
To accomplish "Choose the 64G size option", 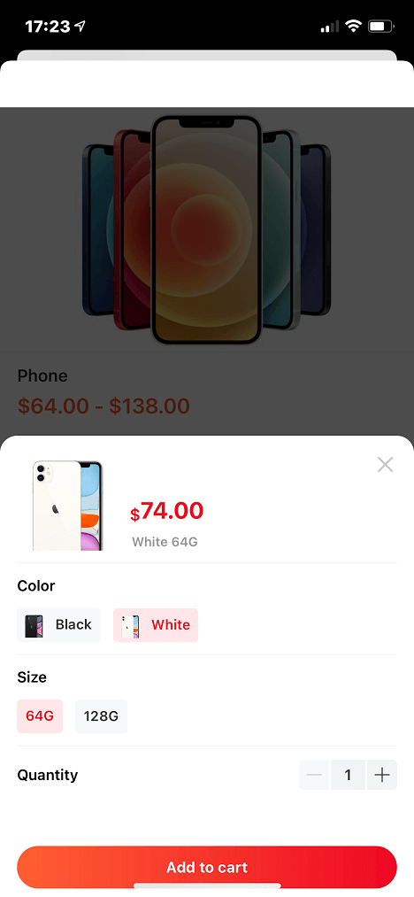I will pyautogui.click(x=40, y=716).
